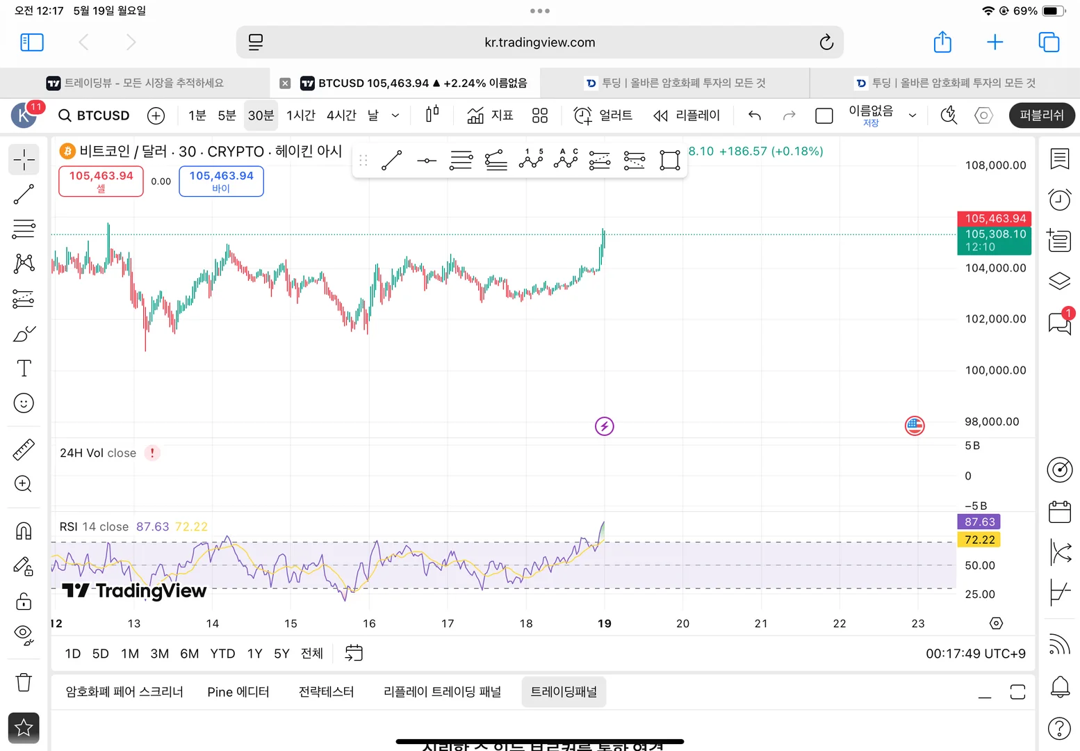Open the 리플레이 트레이딩 패널 tab
Screen dimensions: 1080x751
pyautogui.click(x=442, y=692)
